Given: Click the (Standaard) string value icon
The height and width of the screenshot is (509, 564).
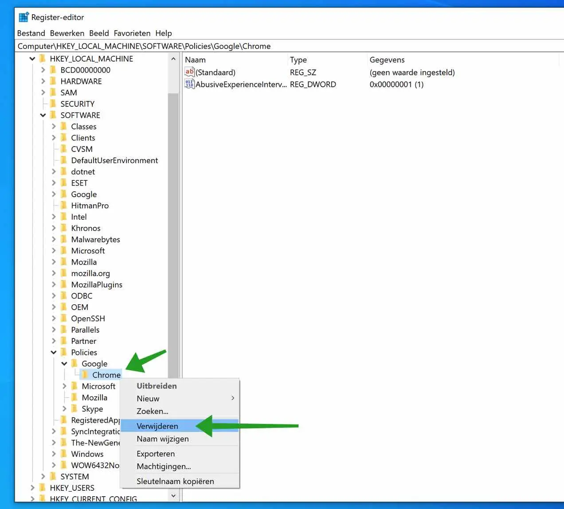Looking at the screenshot, I should pos(190,72).
